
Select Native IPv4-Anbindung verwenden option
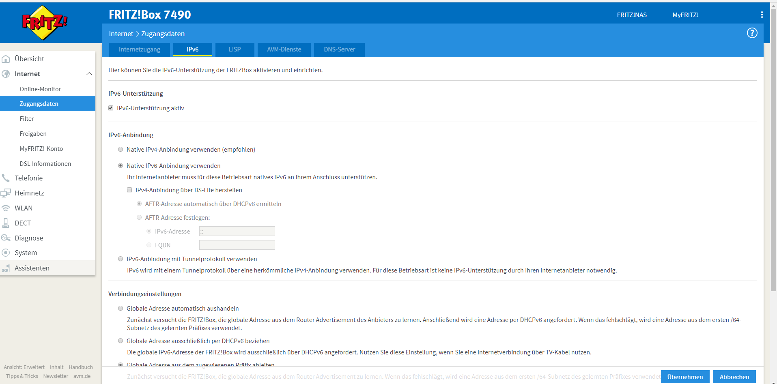pyautogui.click(x=121, y=149)
